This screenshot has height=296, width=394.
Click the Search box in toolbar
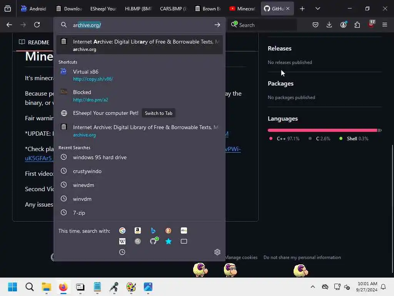pos(262,25)
